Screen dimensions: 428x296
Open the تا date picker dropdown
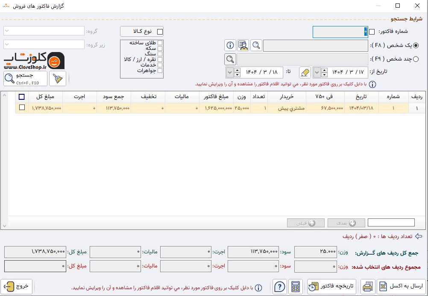tap(230, 73)
